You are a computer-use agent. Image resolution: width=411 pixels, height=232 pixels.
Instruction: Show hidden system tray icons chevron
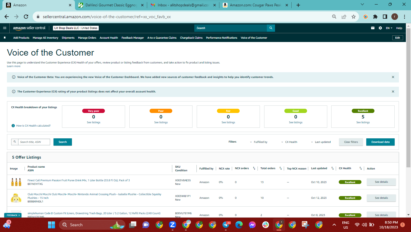click(x=334, y=225)
